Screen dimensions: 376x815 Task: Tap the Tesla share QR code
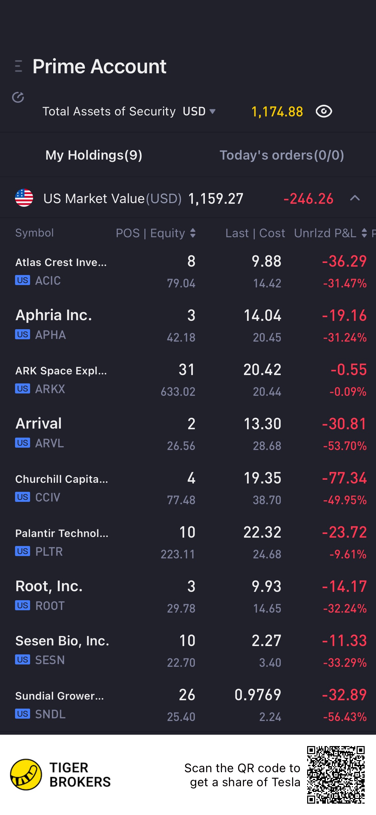[336, 775]
